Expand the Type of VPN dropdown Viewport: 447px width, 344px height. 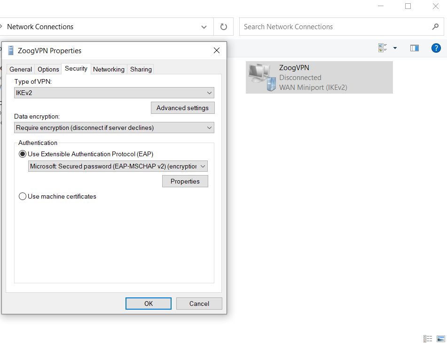point(114,93)
